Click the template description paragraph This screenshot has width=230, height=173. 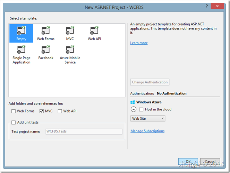point(173,28)
